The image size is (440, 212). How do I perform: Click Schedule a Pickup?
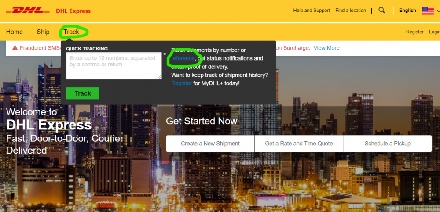[x=388, y=144]
